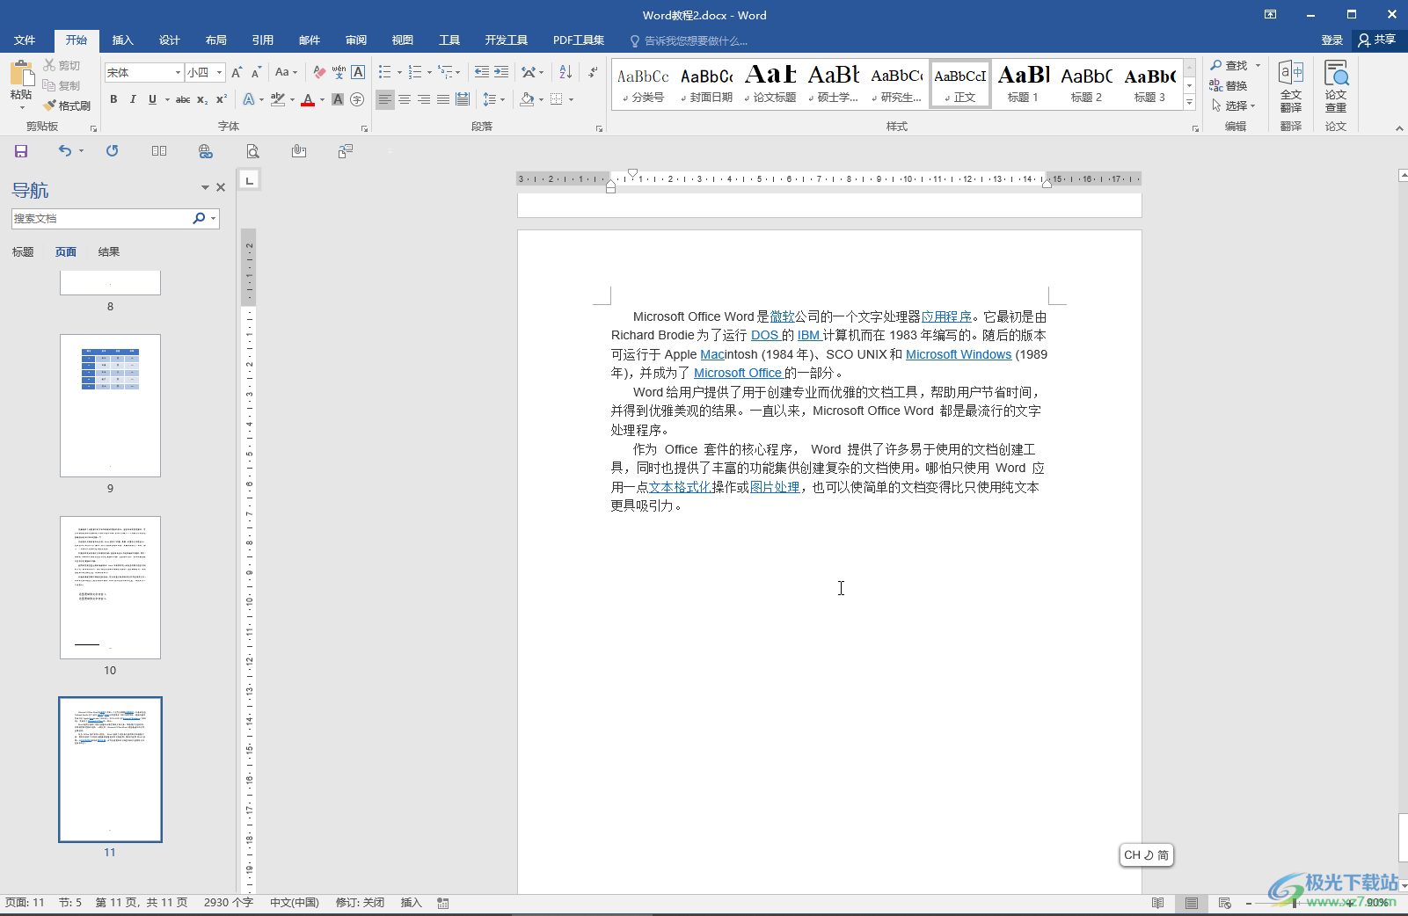Image resolution: width=1408 pixels, height=916 pixels.
Task: Open the search options dropdown in navigation pane
Action: (214, 218)
